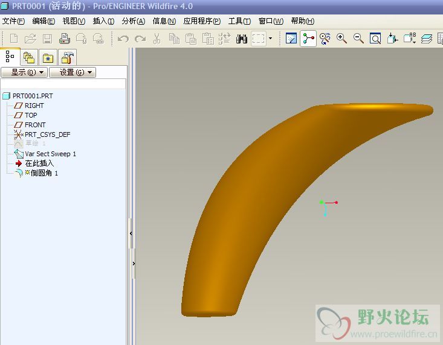Switch to the Folder Browser tab
This screenshot has height=345, width=443.
(x=29, y=57)
